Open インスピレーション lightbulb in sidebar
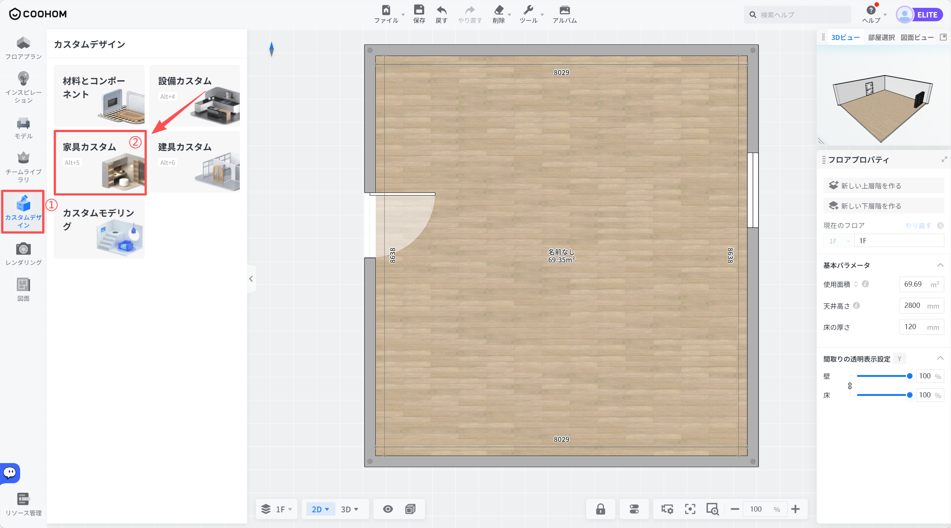Screen dimensions: 951x528 pyautogui.click(x=23, y=87)
